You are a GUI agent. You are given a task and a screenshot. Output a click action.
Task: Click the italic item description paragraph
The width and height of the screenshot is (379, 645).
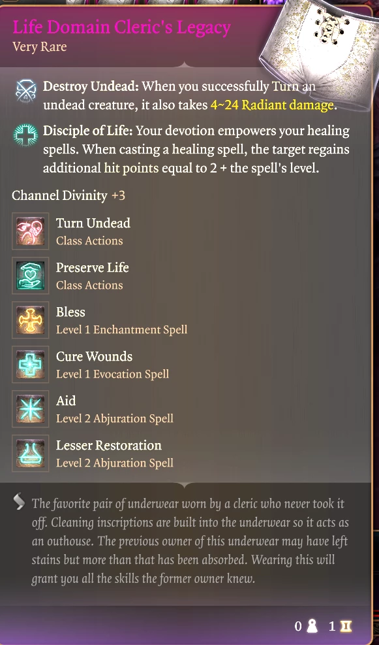(190, 541)
